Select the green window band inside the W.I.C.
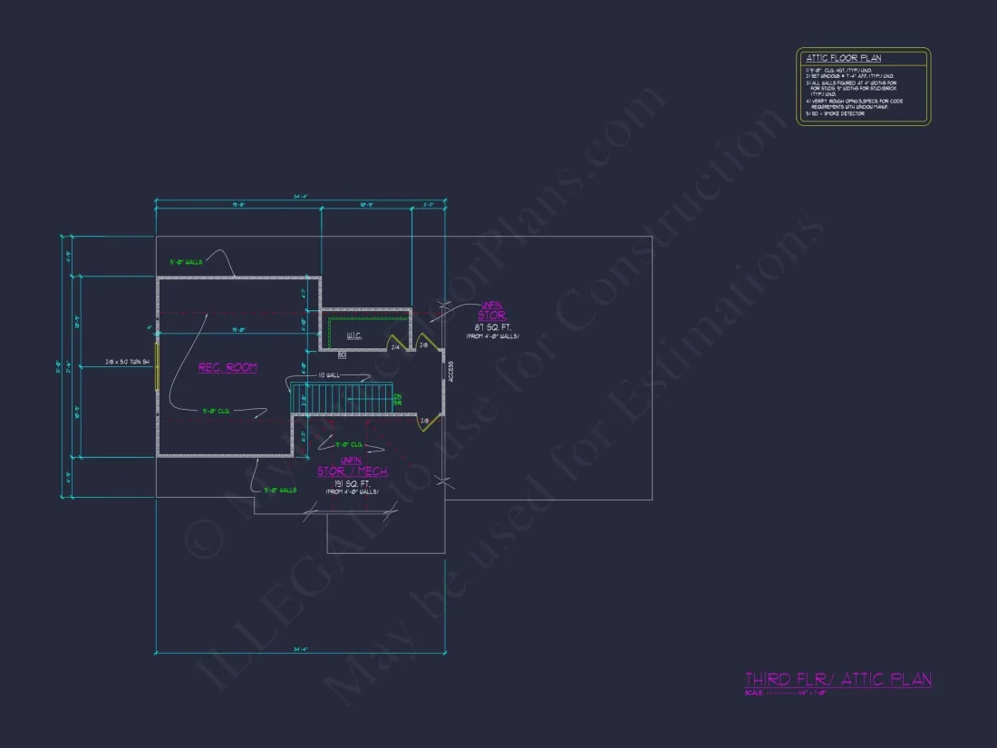The image size is (997, 748). [x=367, y=319]
